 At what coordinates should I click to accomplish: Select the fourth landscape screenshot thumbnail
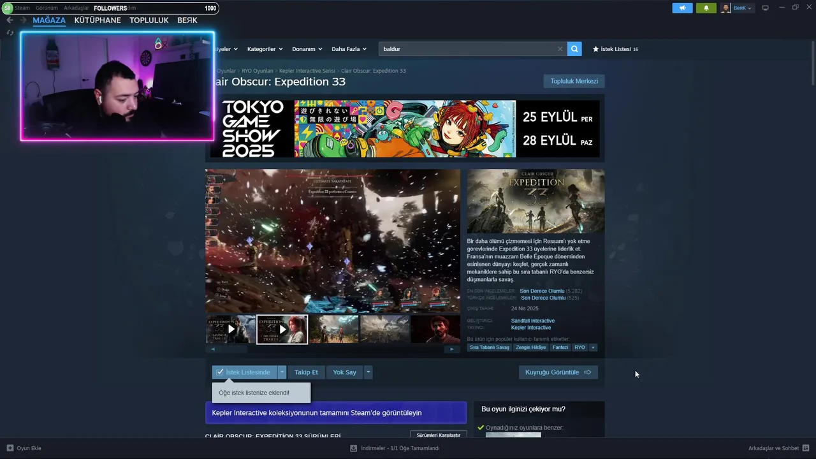(x=384, y=329)
